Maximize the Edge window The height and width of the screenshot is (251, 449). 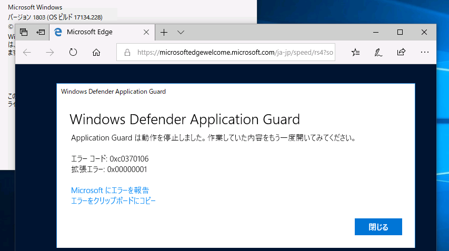(x=400, y=32)
